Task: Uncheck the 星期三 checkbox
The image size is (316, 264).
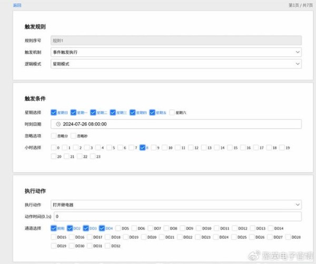Action: pos(113,112)
